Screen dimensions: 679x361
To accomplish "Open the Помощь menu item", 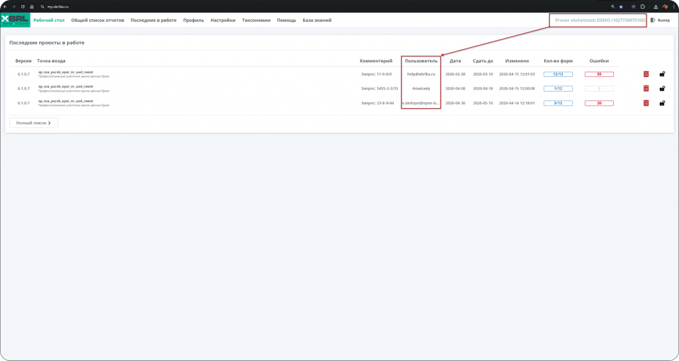I will (x=287, y=20).
